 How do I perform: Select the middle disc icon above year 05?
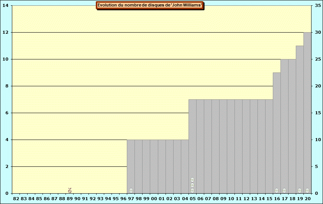click(192, 185)
